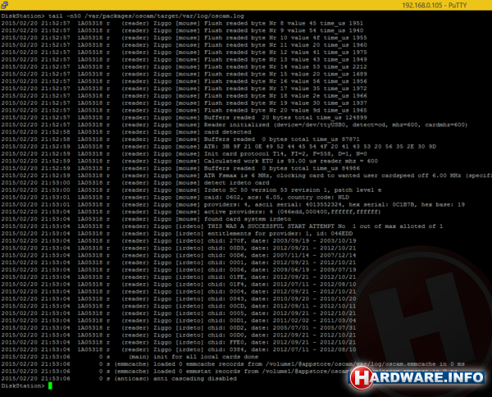Screen dimensions: 492x397
Task: Click the 'active providers: 4' line
Action: [191, 212]
